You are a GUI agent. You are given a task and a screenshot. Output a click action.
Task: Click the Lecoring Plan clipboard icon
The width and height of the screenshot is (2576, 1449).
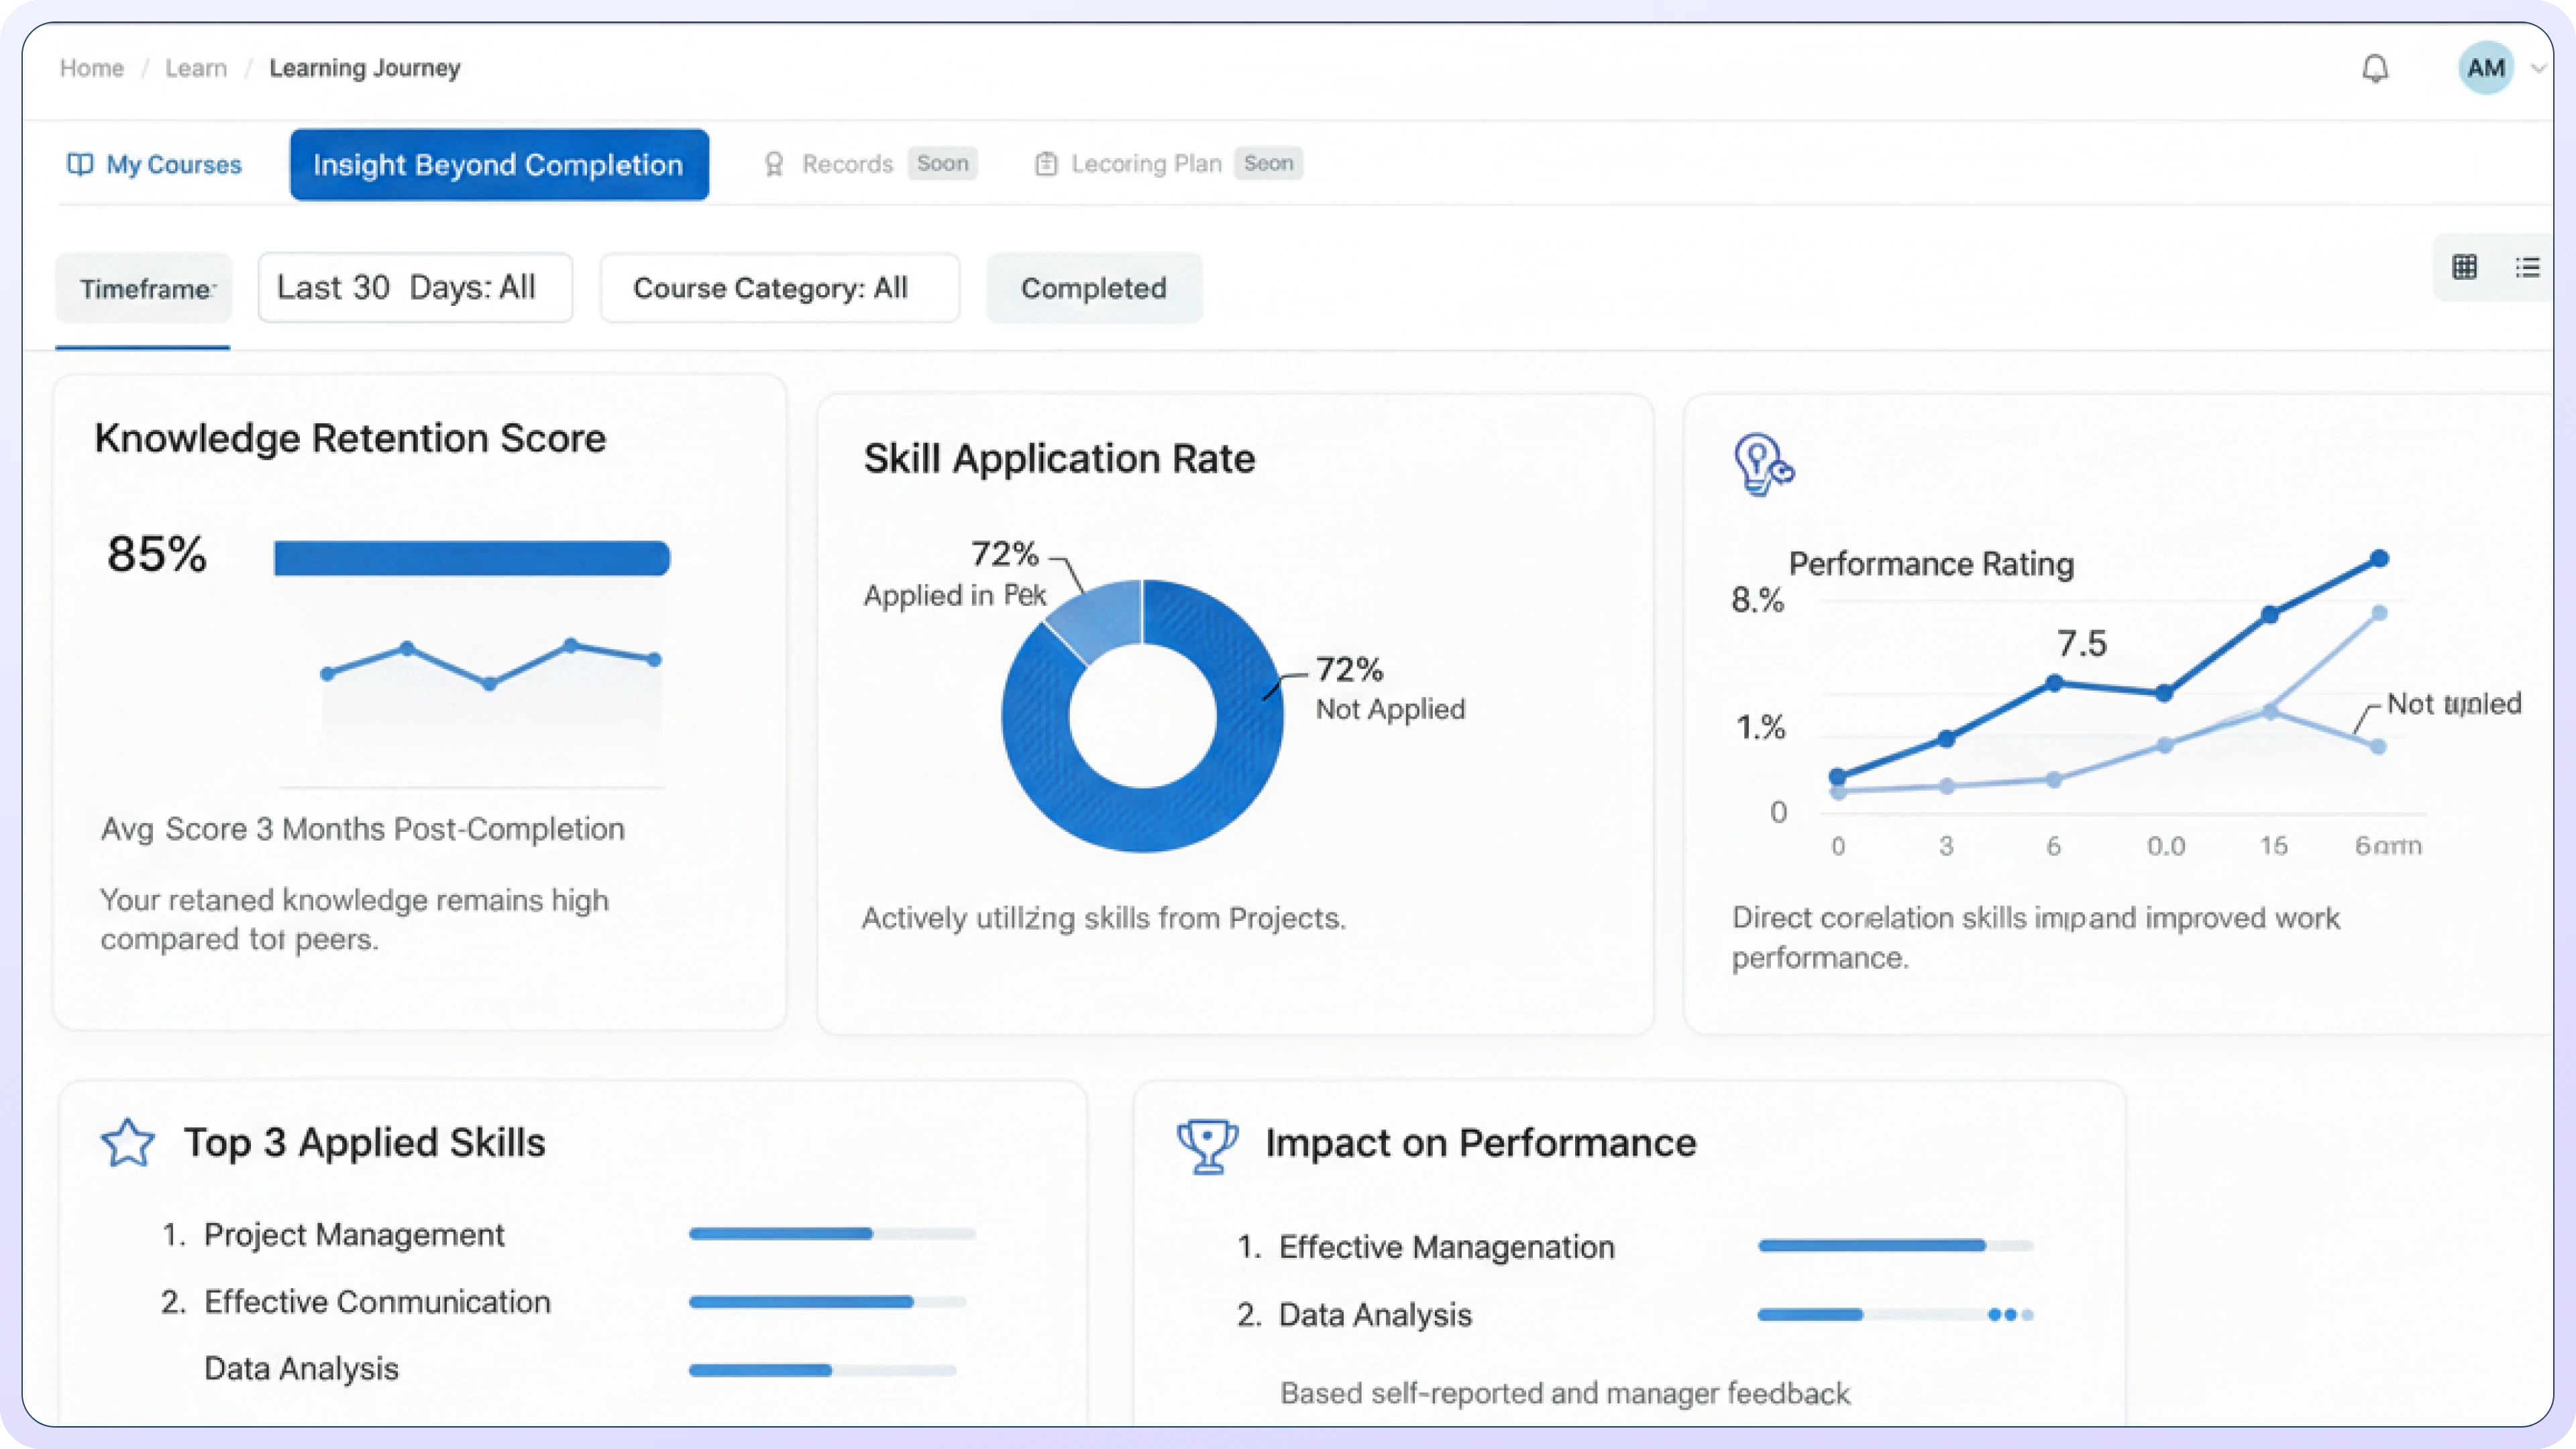coord(1045,164)
